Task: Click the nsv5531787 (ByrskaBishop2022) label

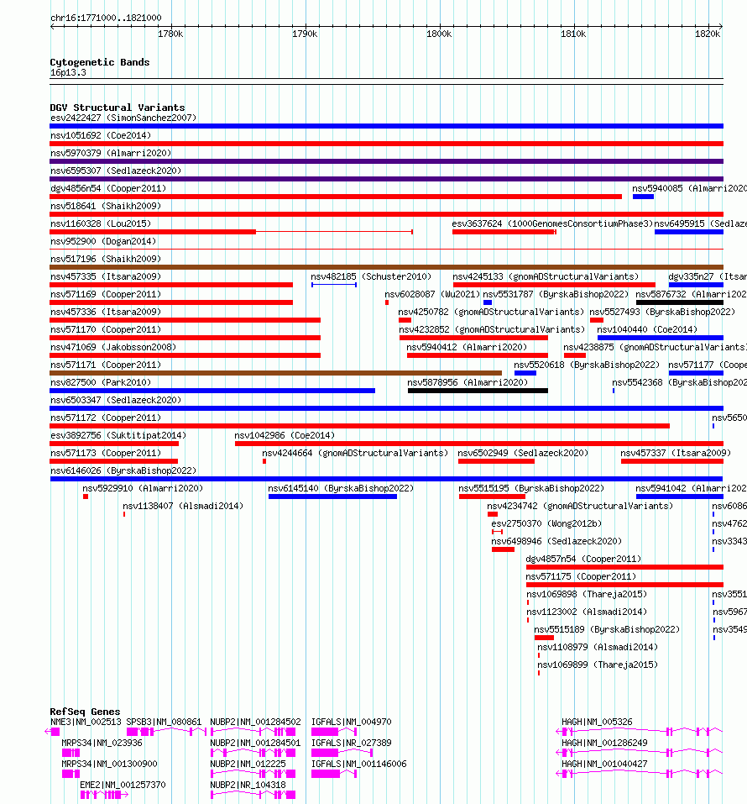Action: click(x=556, y=294)
